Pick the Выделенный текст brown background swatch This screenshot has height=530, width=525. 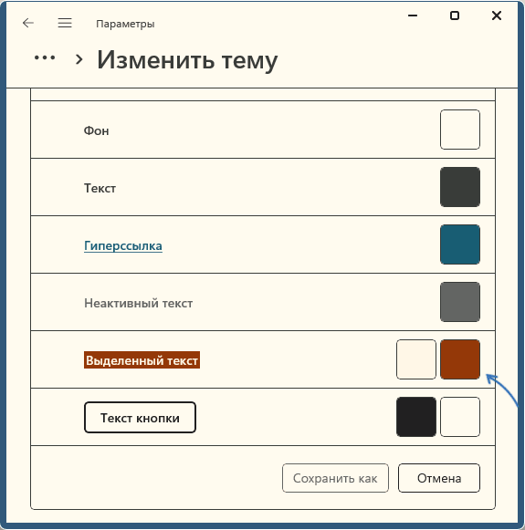[459, 359]
